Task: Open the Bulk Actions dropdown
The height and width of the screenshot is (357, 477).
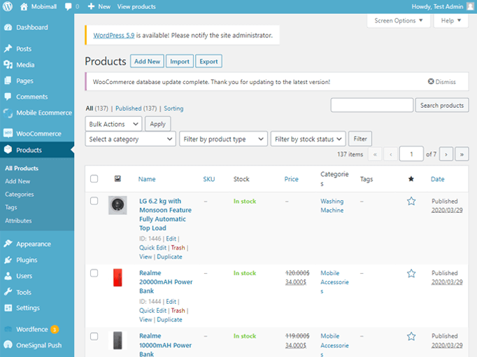Action: [x=113, y=124]
